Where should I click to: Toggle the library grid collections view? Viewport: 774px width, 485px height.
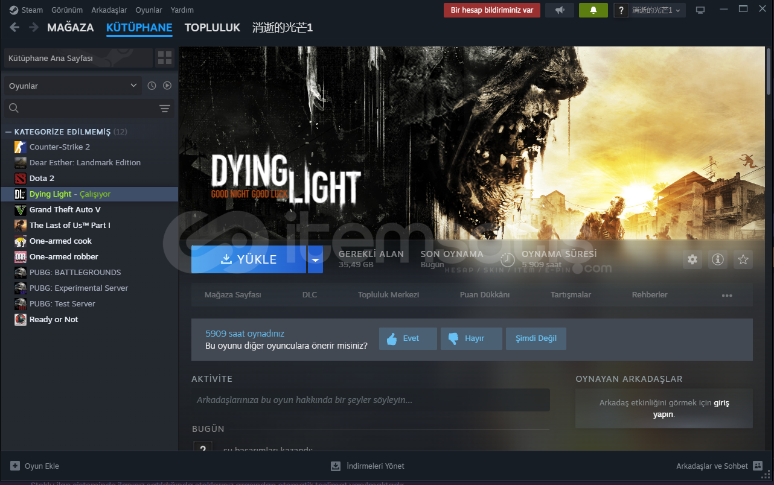click(165, 58)
